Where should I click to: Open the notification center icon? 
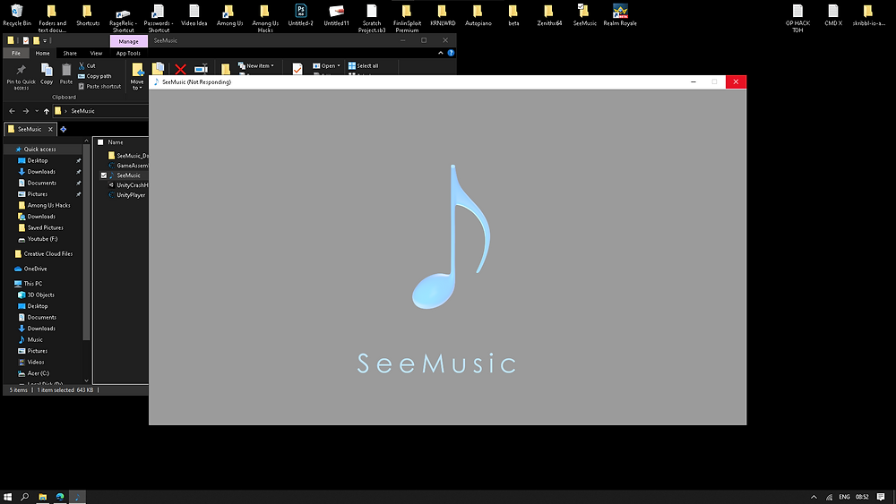click(x=881, y=497)
